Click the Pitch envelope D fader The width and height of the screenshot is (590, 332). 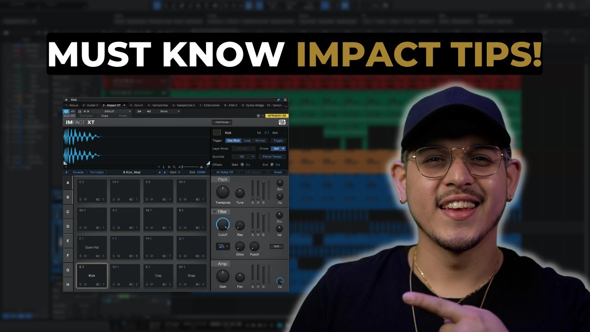[x=263, y=190]
